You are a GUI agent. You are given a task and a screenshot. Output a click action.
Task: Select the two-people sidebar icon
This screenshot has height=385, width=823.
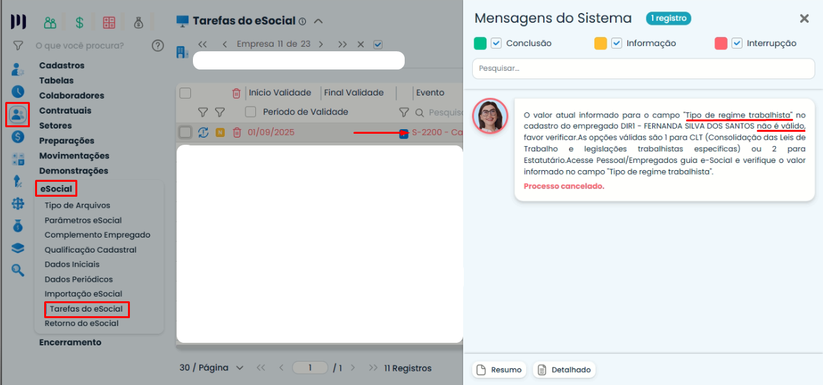pos(18,115)
